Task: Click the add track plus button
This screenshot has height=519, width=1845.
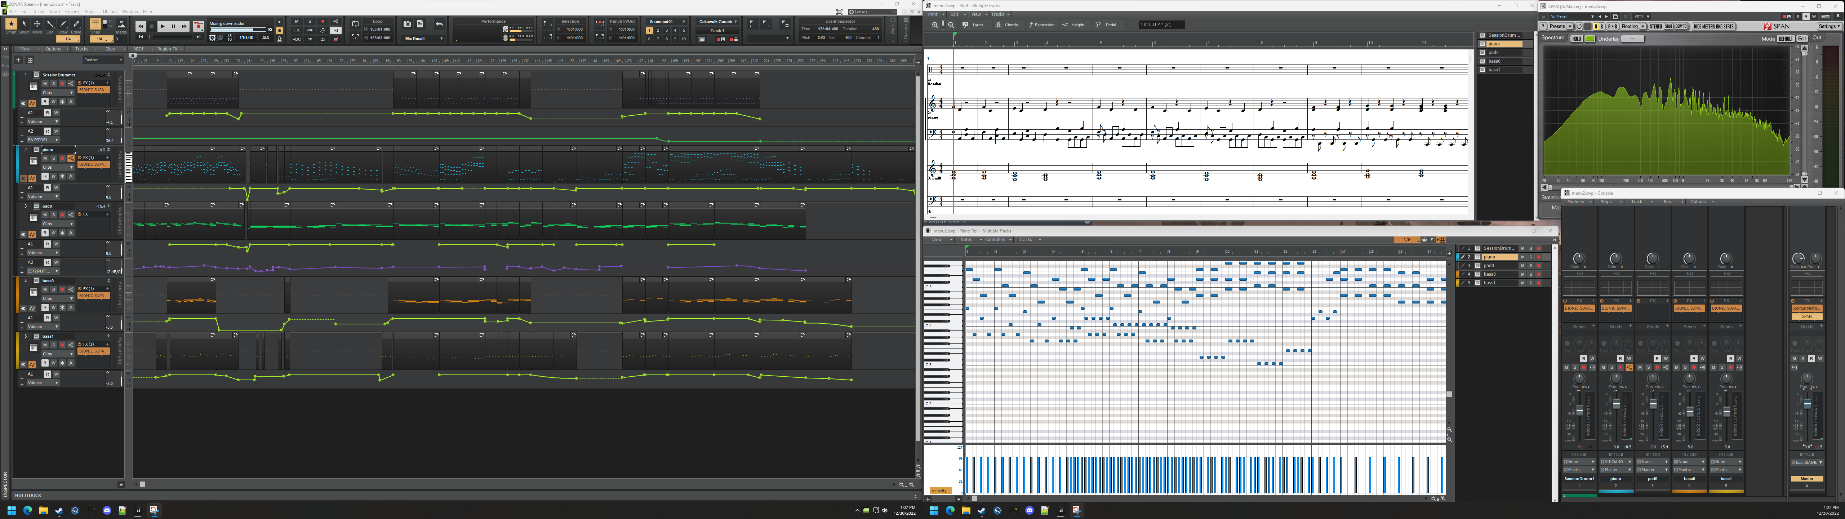Action: point(18,60)
